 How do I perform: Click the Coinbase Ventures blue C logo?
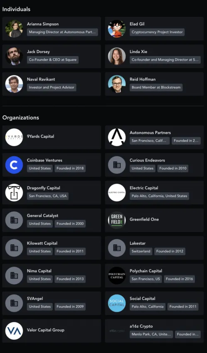(x=14, y=165)
